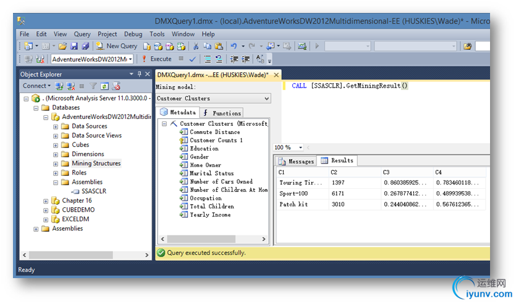Click the Comment out selected lines icon
This screenshot has height=304, width=516.
[x=207, y=59]
